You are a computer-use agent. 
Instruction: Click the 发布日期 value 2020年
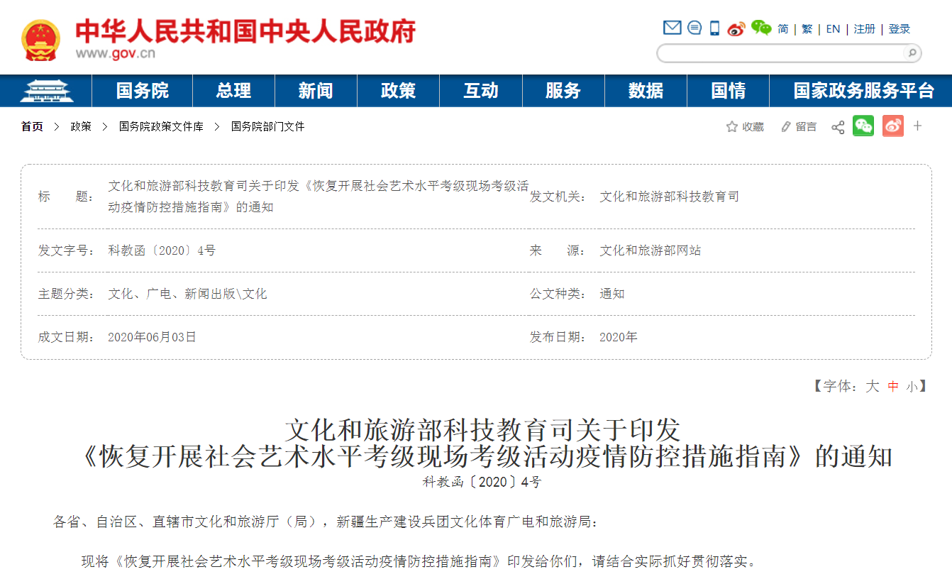tap(619, 337)
